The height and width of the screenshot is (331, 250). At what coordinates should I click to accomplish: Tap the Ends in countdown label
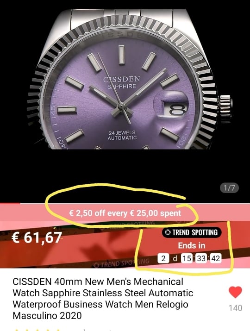point(192,245)
